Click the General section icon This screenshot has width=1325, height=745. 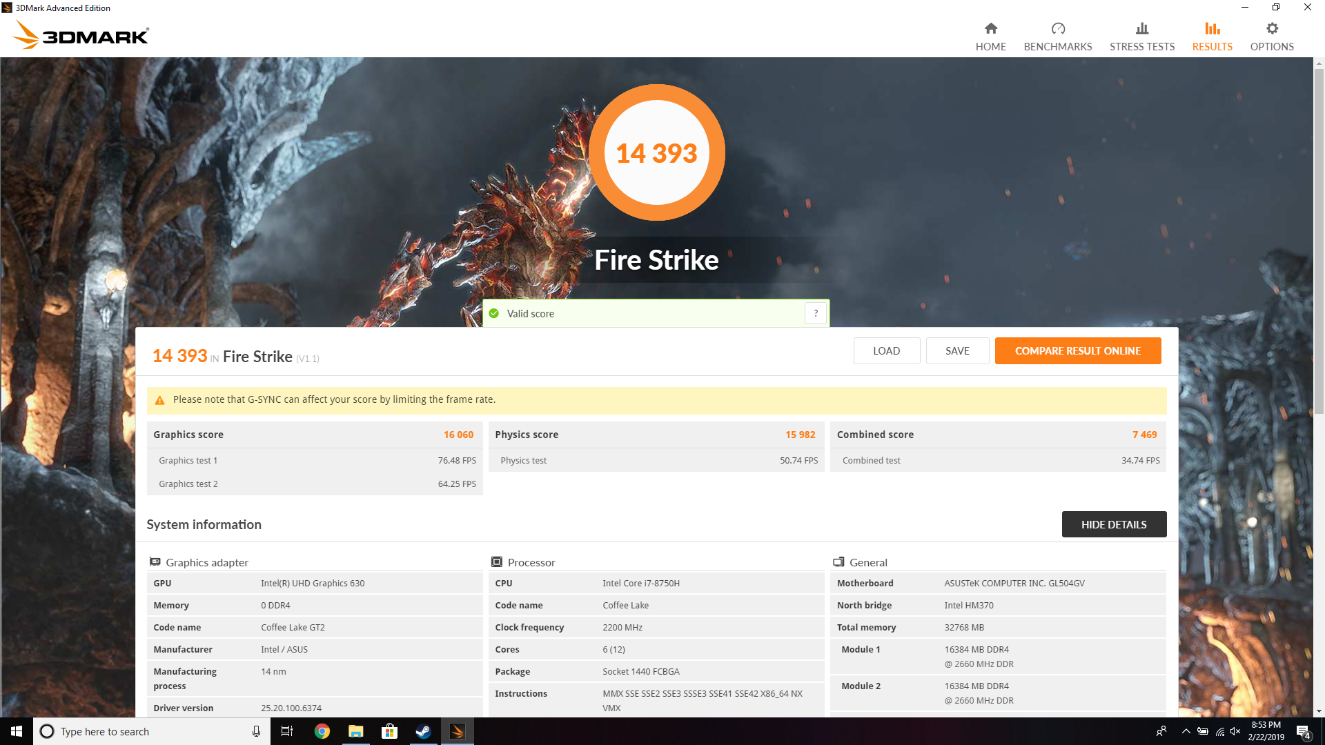pyautogui.click(x=839, y=562)
